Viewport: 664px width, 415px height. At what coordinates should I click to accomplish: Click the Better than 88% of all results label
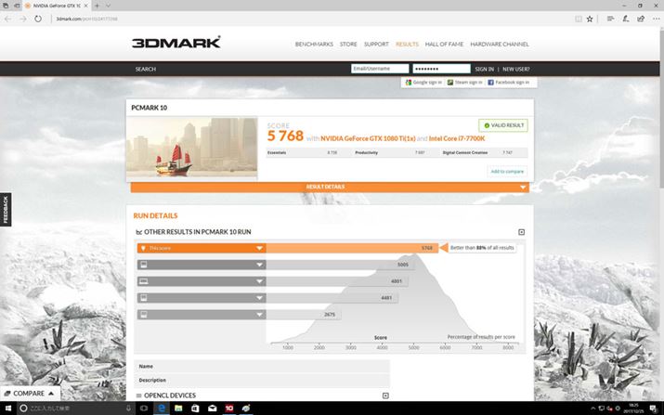click(x=482, y=248)
